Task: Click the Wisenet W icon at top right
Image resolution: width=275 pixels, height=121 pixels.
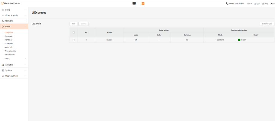Action: point(272,4)
